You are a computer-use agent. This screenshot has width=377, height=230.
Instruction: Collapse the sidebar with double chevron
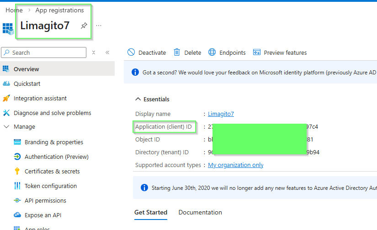[x=107, y=52]
